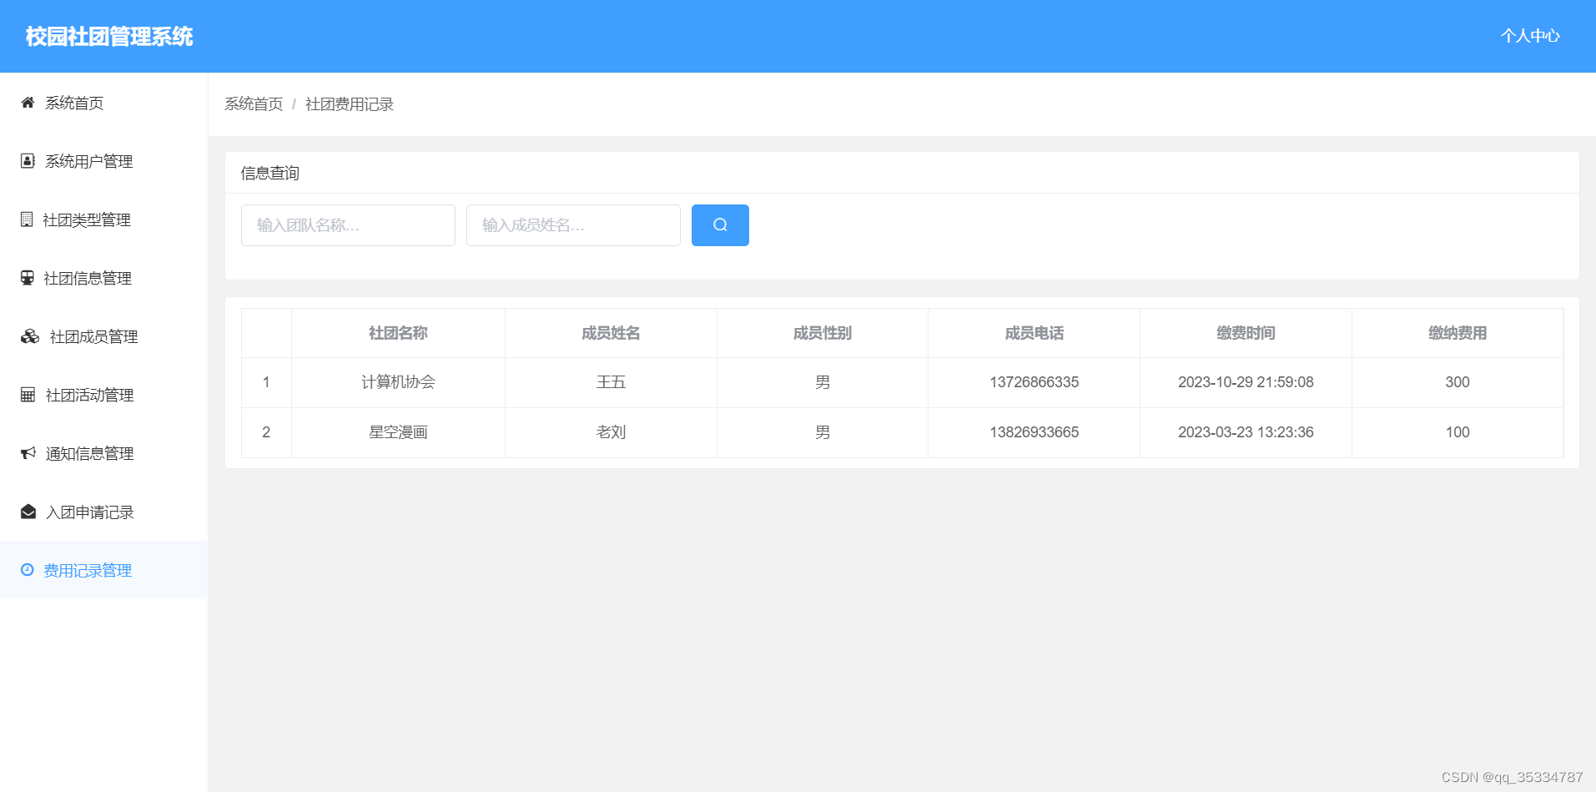Click 男 in 王五's row
The height and width of the screenshot is (792, 1596).
point(823,382)
